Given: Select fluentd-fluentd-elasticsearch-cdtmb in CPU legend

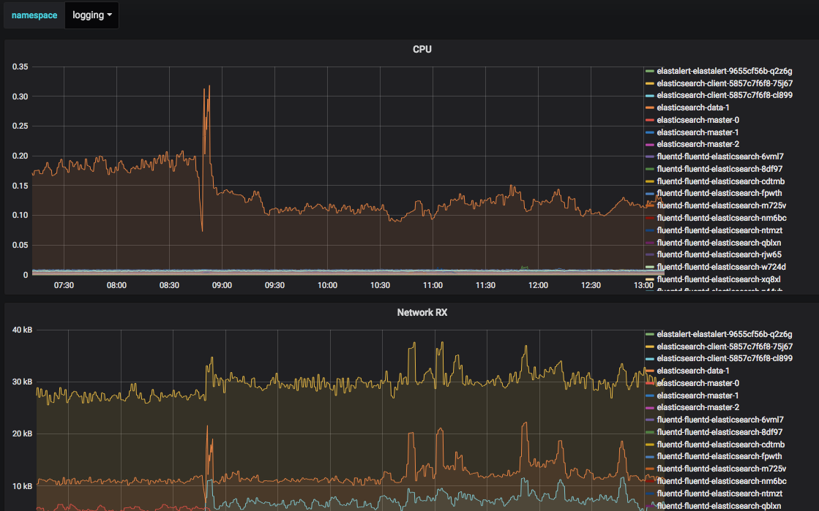Looking at the screenshot, I should [720, 181].
